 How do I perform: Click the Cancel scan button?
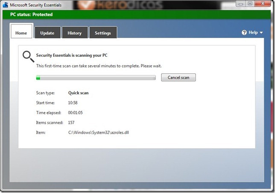[x=178, y=77]
